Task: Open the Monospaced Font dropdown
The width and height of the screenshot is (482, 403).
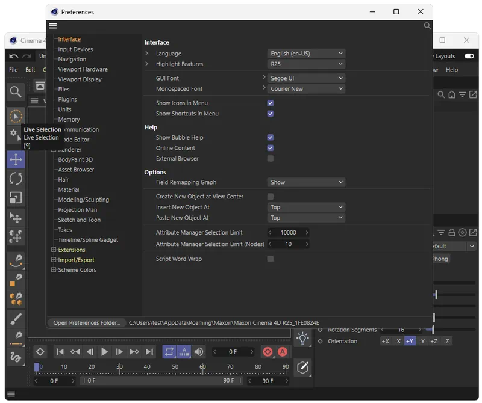Action: tap(306, 89)
